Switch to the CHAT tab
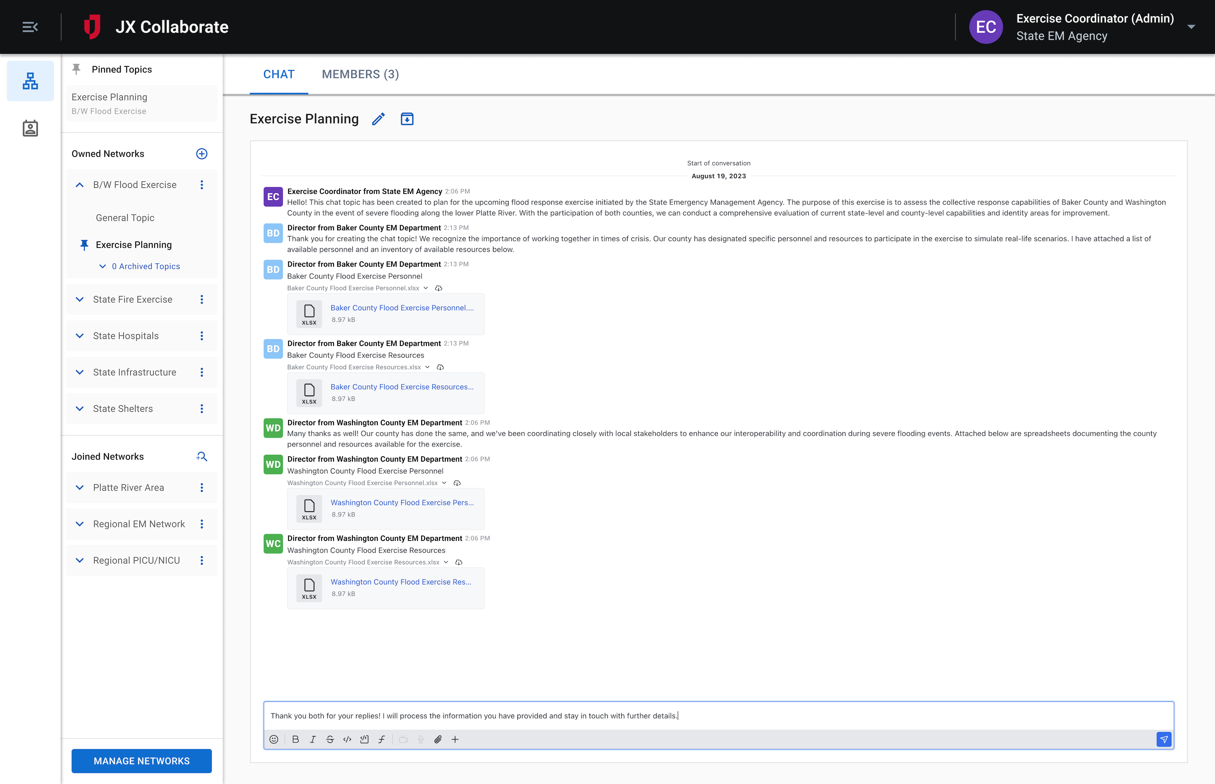 pos(279,74)
